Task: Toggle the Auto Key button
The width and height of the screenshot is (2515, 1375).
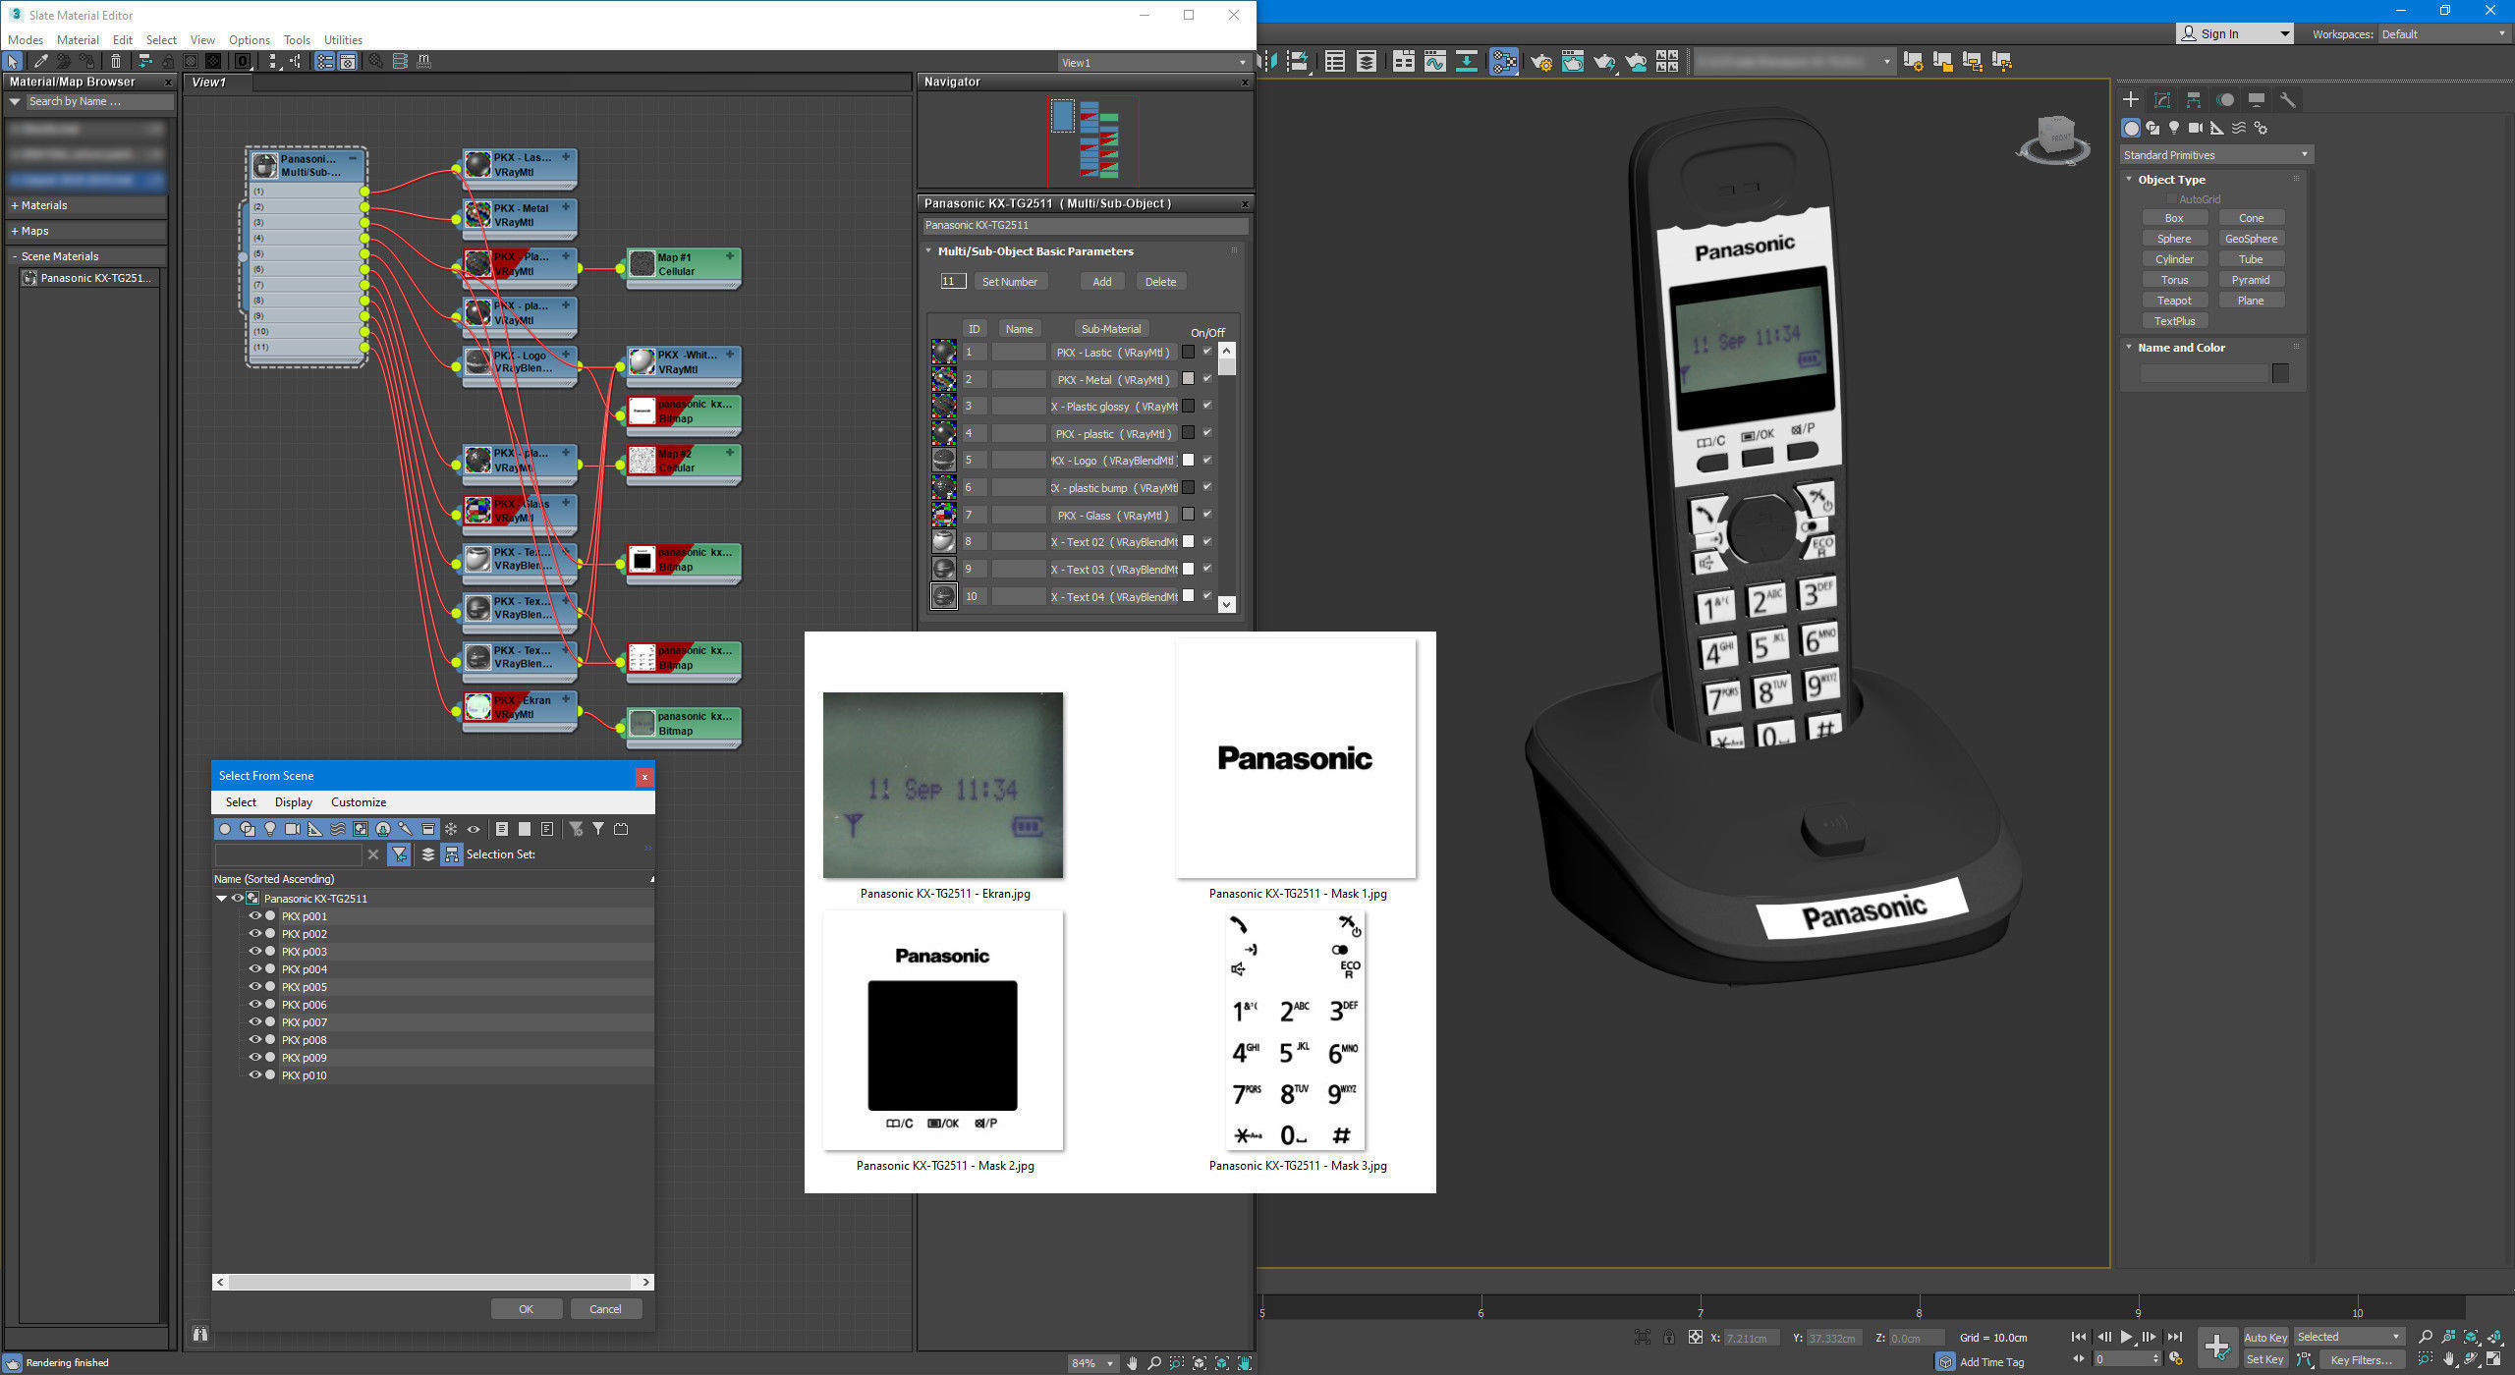Action: (x=2264, y=1337)
